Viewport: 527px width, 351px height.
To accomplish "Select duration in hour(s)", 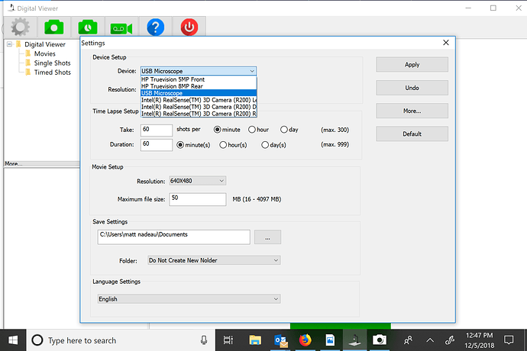I will coord(223,145).
